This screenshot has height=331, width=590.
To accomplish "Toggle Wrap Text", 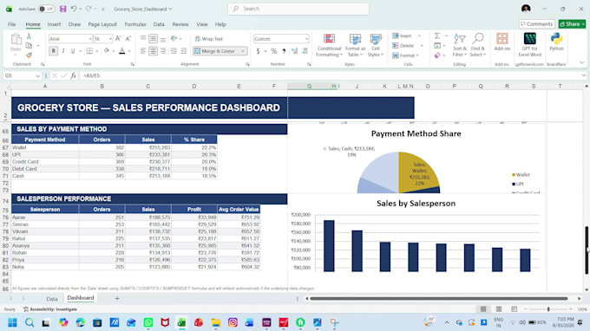I will [209, 39].
